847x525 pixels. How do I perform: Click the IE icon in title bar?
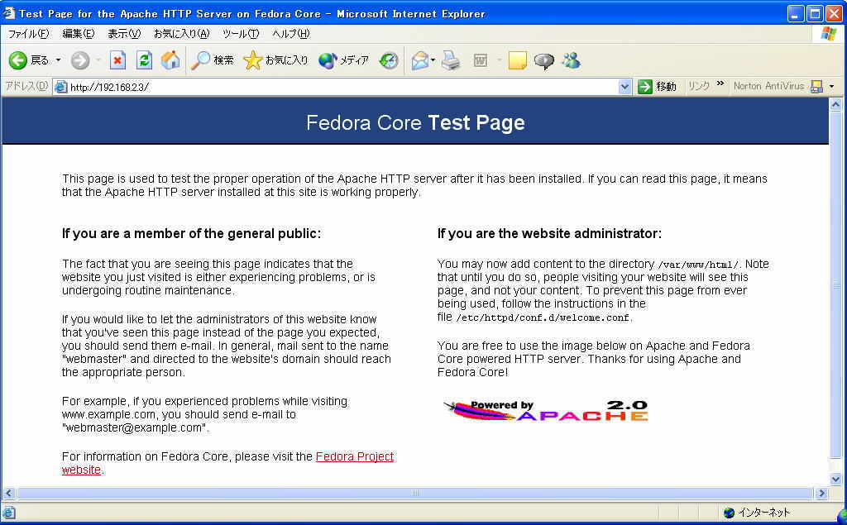[8, 12]
